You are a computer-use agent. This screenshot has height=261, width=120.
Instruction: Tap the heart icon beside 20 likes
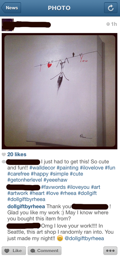[4, 154]
